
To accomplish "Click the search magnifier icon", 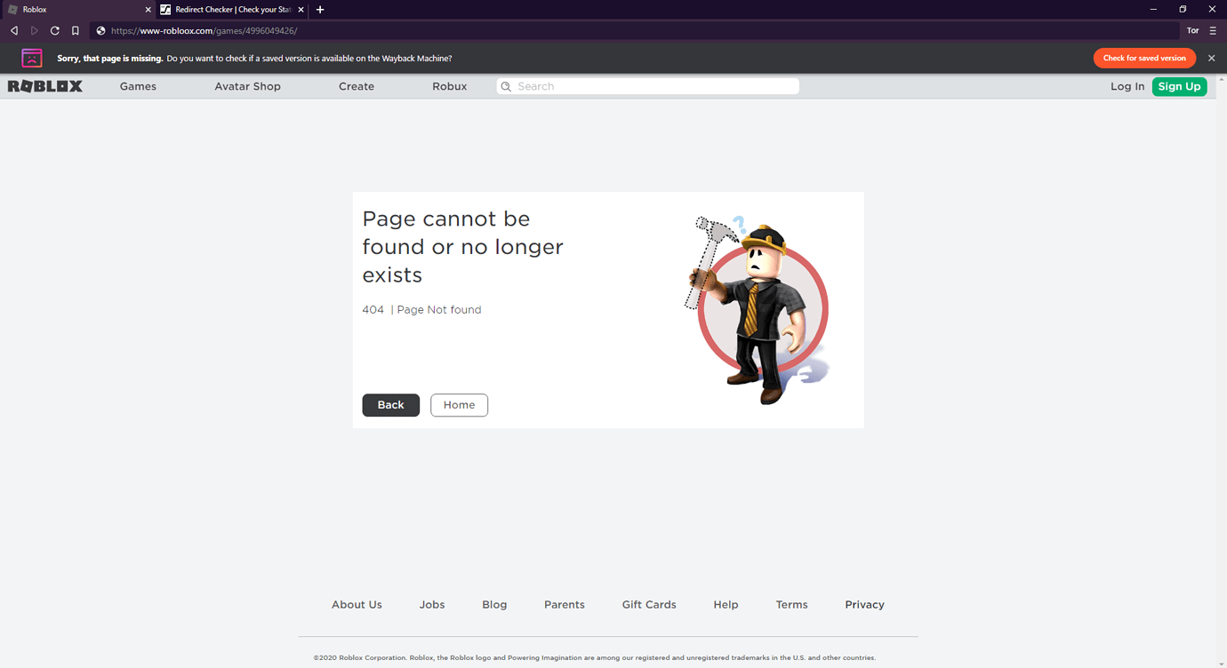I will click(507, 86).
